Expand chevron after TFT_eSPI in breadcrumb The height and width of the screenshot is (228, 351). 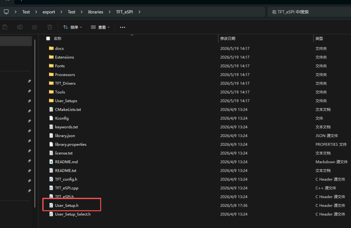[139, 12]
